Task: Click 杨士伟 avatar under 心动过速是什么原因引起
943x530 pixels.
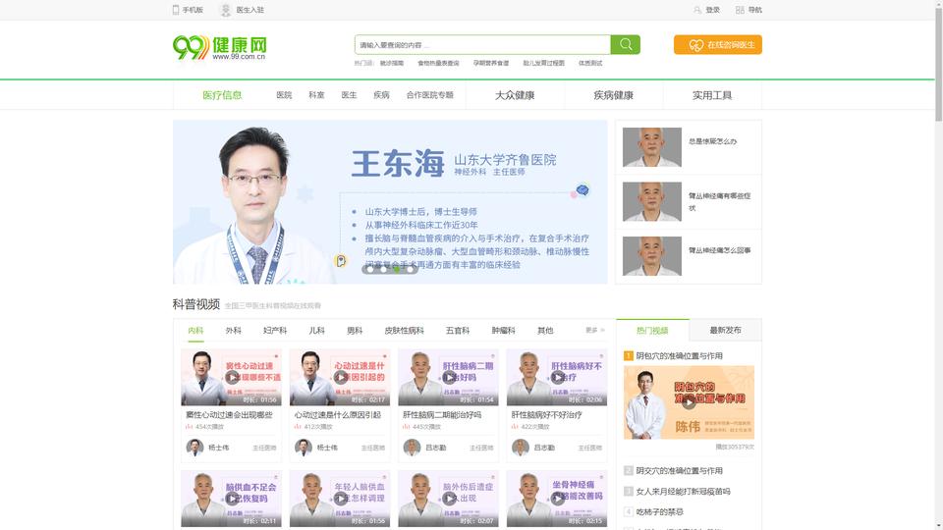Action: [x=304, y=448]
